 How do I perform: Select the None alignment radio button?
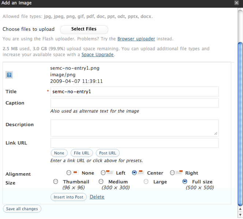[68, 172]
